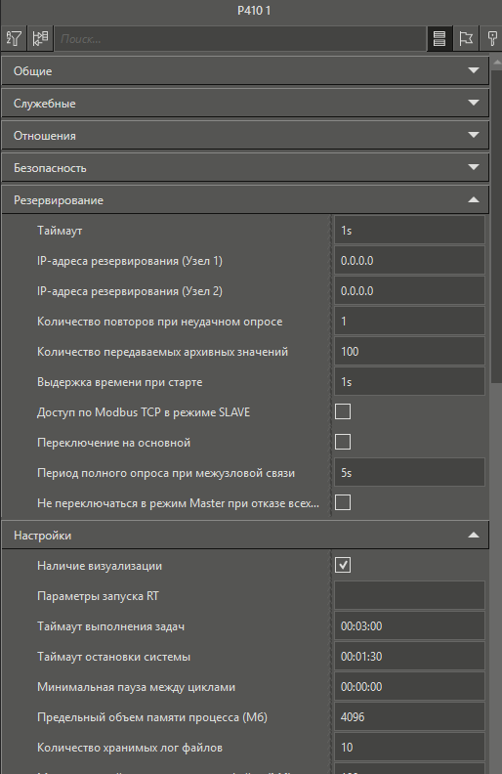Click the empty Параметры запуска RT field
502x774 pixels.
tap(409, 596)
